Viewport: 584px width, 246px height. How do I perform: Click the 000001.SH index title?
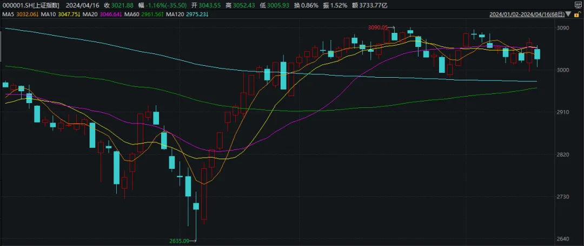click(32, 5)
